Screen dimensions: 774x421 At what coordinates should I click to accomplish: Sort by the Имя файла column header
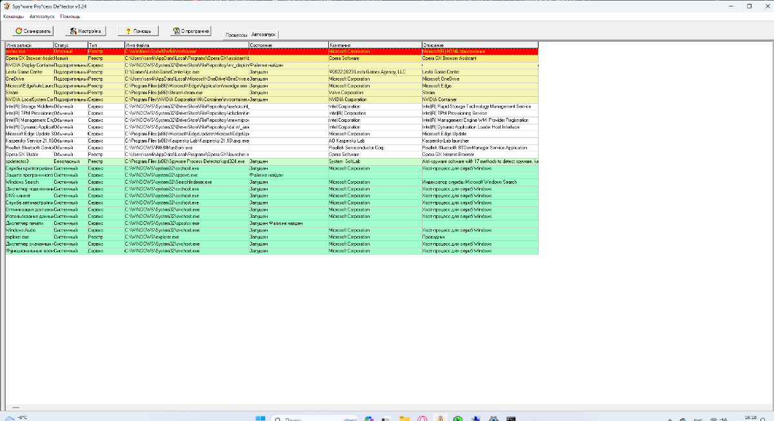point(186,45)
